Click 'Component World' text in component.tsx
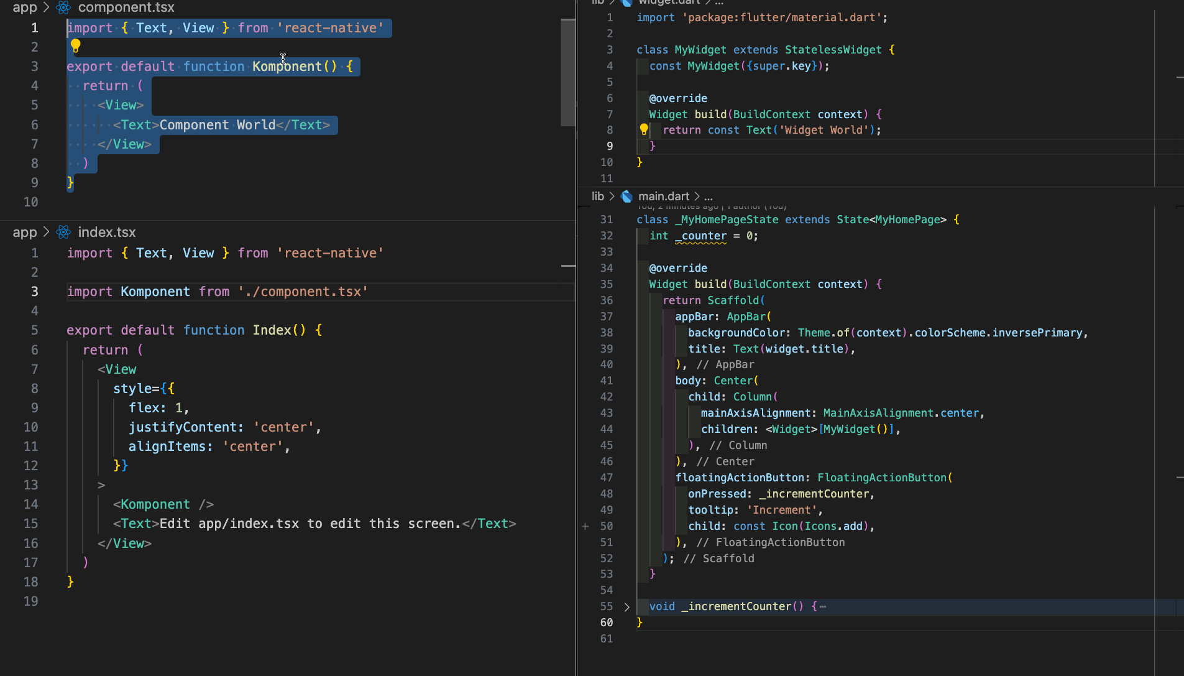 (x=218, y=125)
